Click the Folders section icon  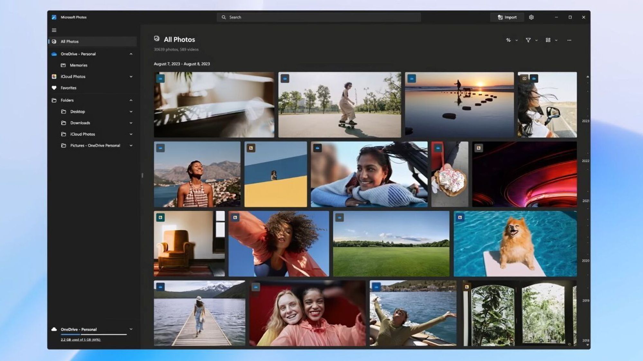pos(54,100)
